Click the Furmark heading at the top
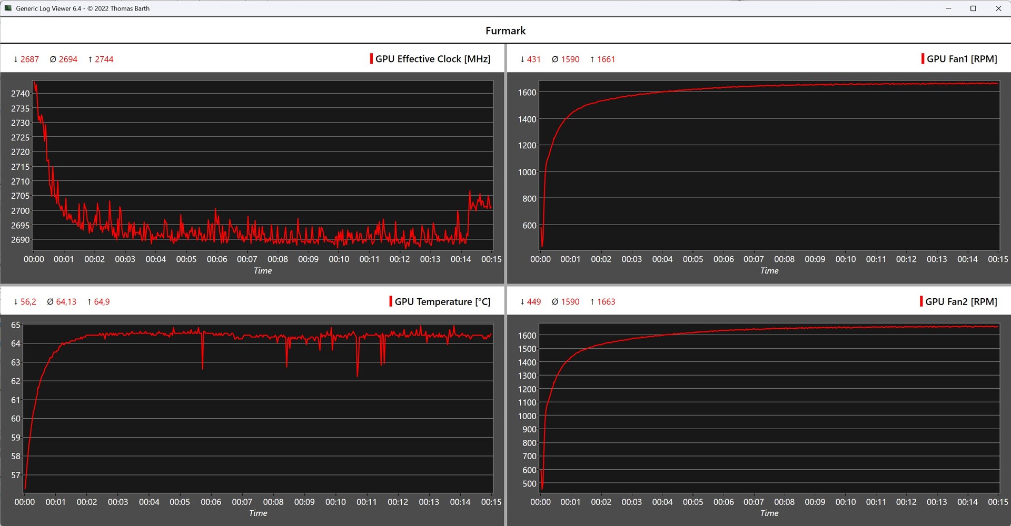This screenshot has width=1011, height=526. [x=506, y=31]
